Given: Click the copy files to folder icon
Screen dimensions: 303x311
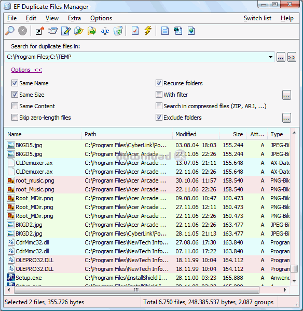Looking at the screenshot, I should (79, 31).
